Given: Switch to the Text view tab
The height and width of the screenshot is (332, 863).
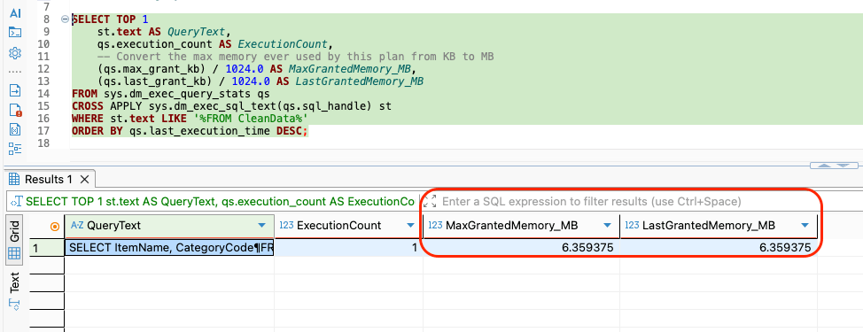Looking at the screenshot, I should click(x=15, y=290).
